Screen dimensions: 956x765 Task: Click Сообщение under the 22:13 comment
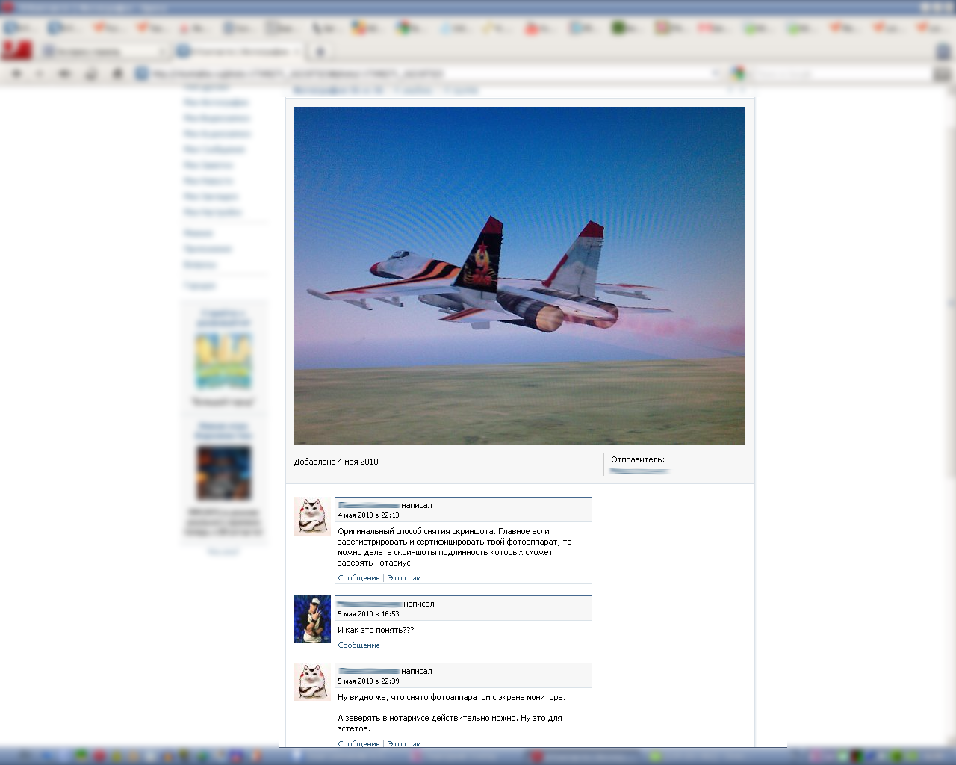(x=358, y=578)
